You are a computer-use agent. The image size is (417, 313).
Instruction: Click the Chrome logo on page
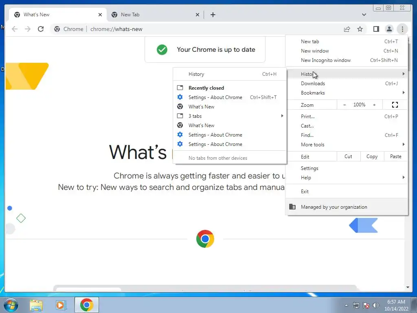coord(205,239)
